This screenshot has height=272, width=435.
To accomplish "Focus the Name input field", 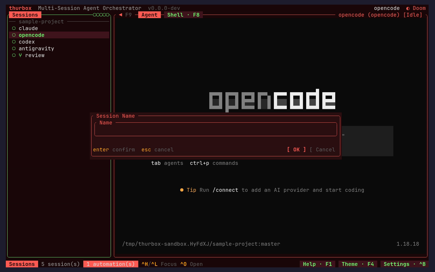I will pos(215,129).
